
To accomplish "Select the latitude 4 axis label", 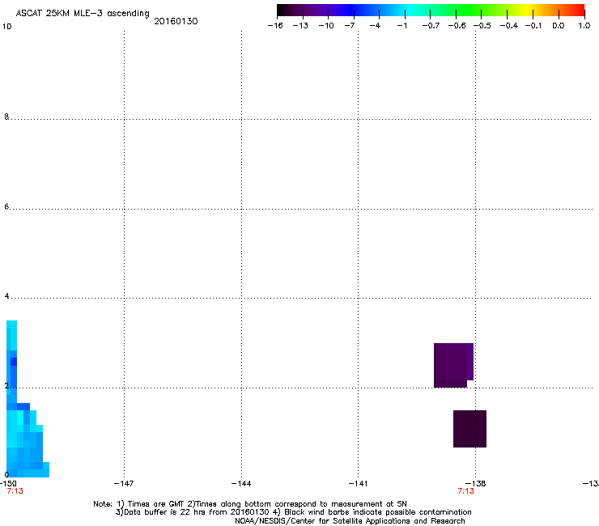I will click(6, 296).
